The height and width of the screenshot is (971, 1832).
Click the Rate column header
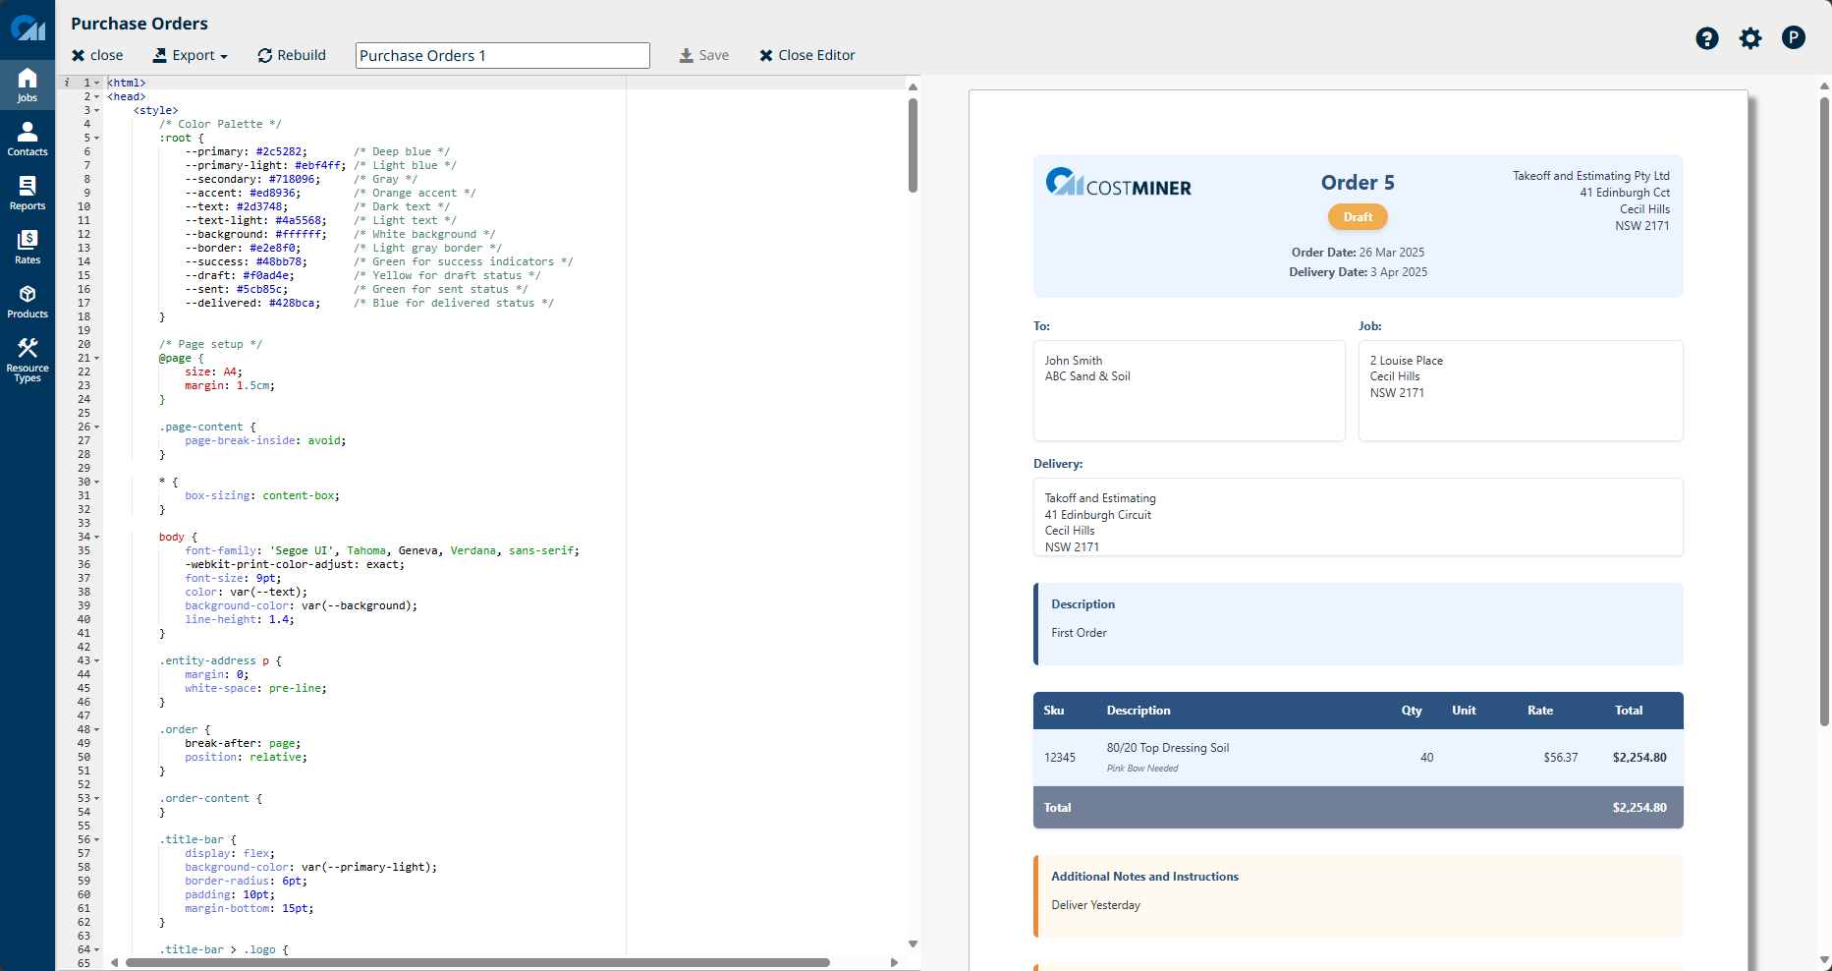1540,711
